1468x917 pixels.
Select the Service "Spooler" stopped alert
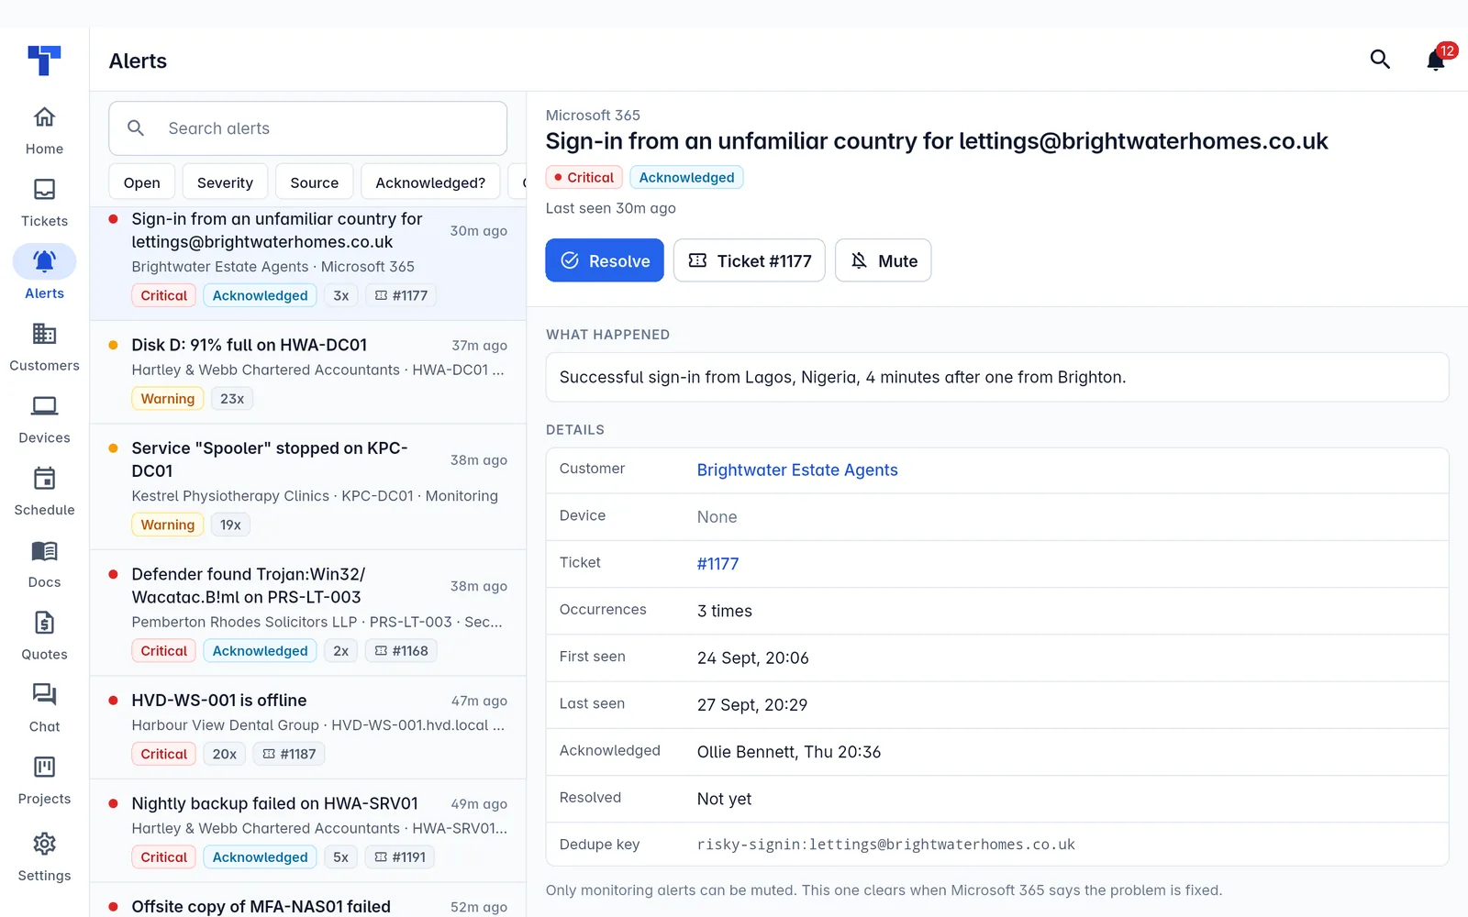(x=308, y=487)
